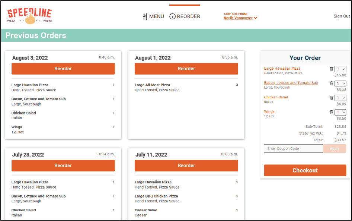Expand the North Vancouver location dropdown

point(240,18)
